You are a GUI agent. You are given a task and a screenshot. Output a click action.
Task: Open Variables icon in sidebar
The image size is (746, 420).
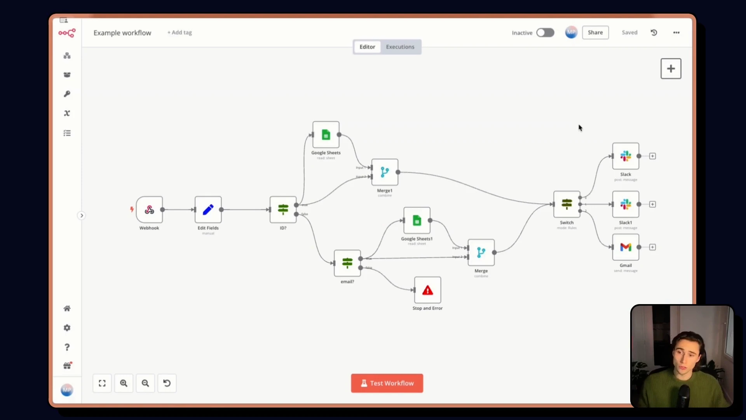(x=67, y=113)
